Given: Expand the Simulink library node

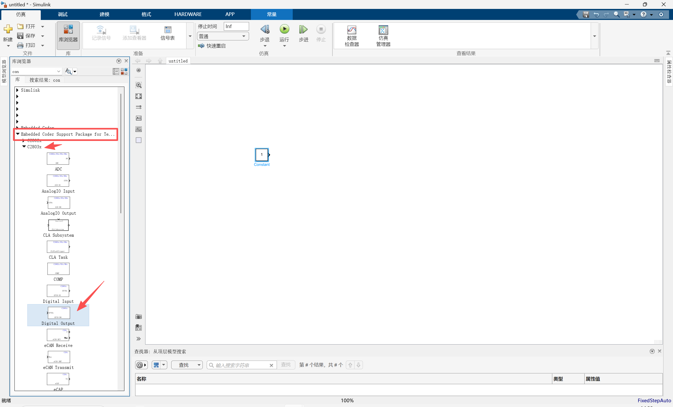Looking at the screenshot, I should (17, 90).
